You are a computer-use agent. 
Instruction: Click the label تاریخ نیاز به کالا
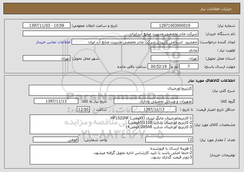94,101
